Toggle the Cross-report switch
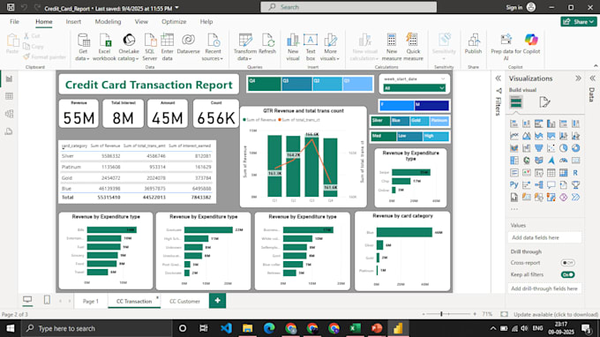Screen dimensions: 600x337 pos(567,263)
